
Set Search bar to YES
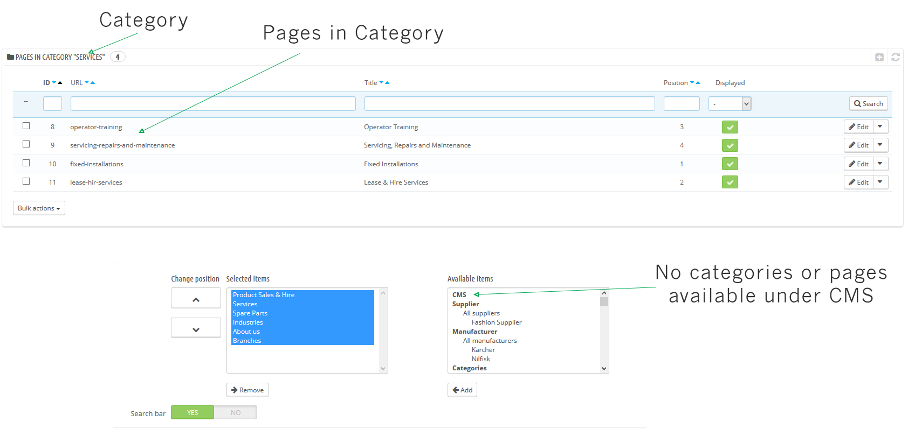[192, 412]
